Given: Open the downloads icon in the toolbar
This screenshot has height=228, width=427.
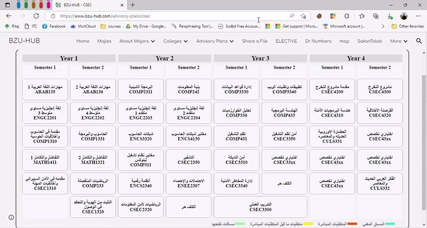Looking at the screenshot, I should 391,16.
